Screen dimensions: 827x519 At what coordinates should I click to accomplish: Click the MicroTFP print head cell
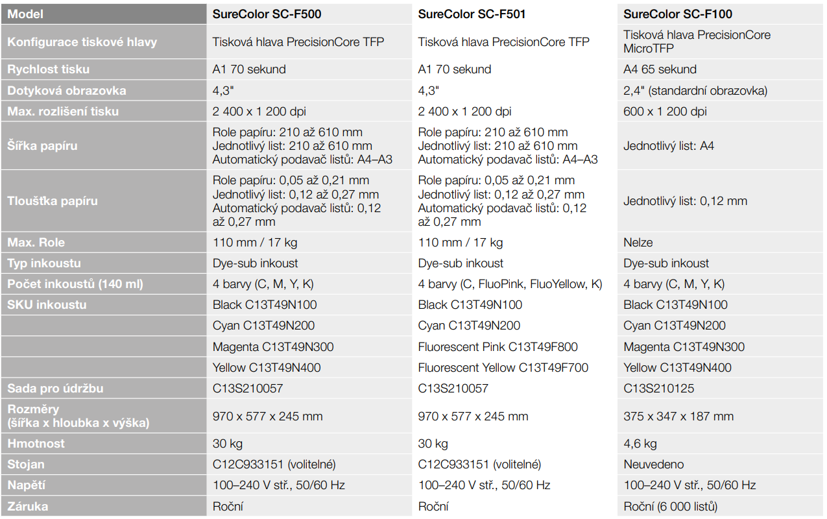[x=721, y=42]
